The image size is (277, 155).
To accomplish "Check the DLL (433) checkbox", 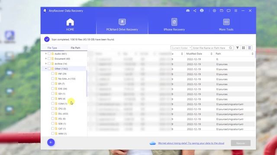I will coord(53,114).
